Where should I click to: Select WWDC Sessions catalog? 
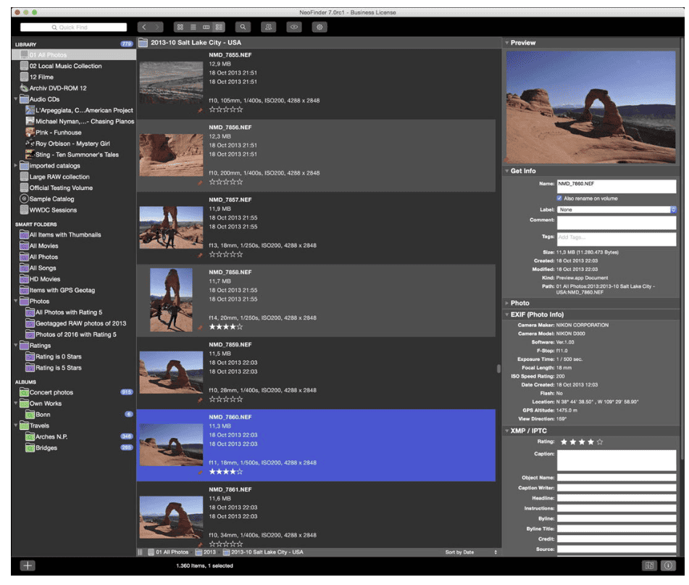(53, 209)
